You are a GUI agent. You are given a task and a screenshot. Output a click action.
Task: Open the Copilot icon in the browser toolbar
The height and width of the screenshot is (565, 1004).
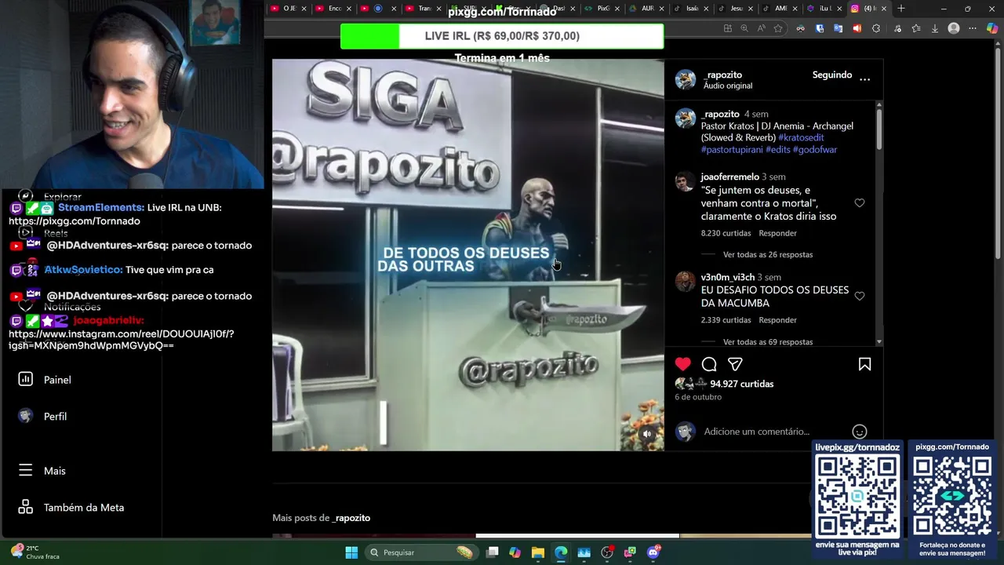click(992, 28)
